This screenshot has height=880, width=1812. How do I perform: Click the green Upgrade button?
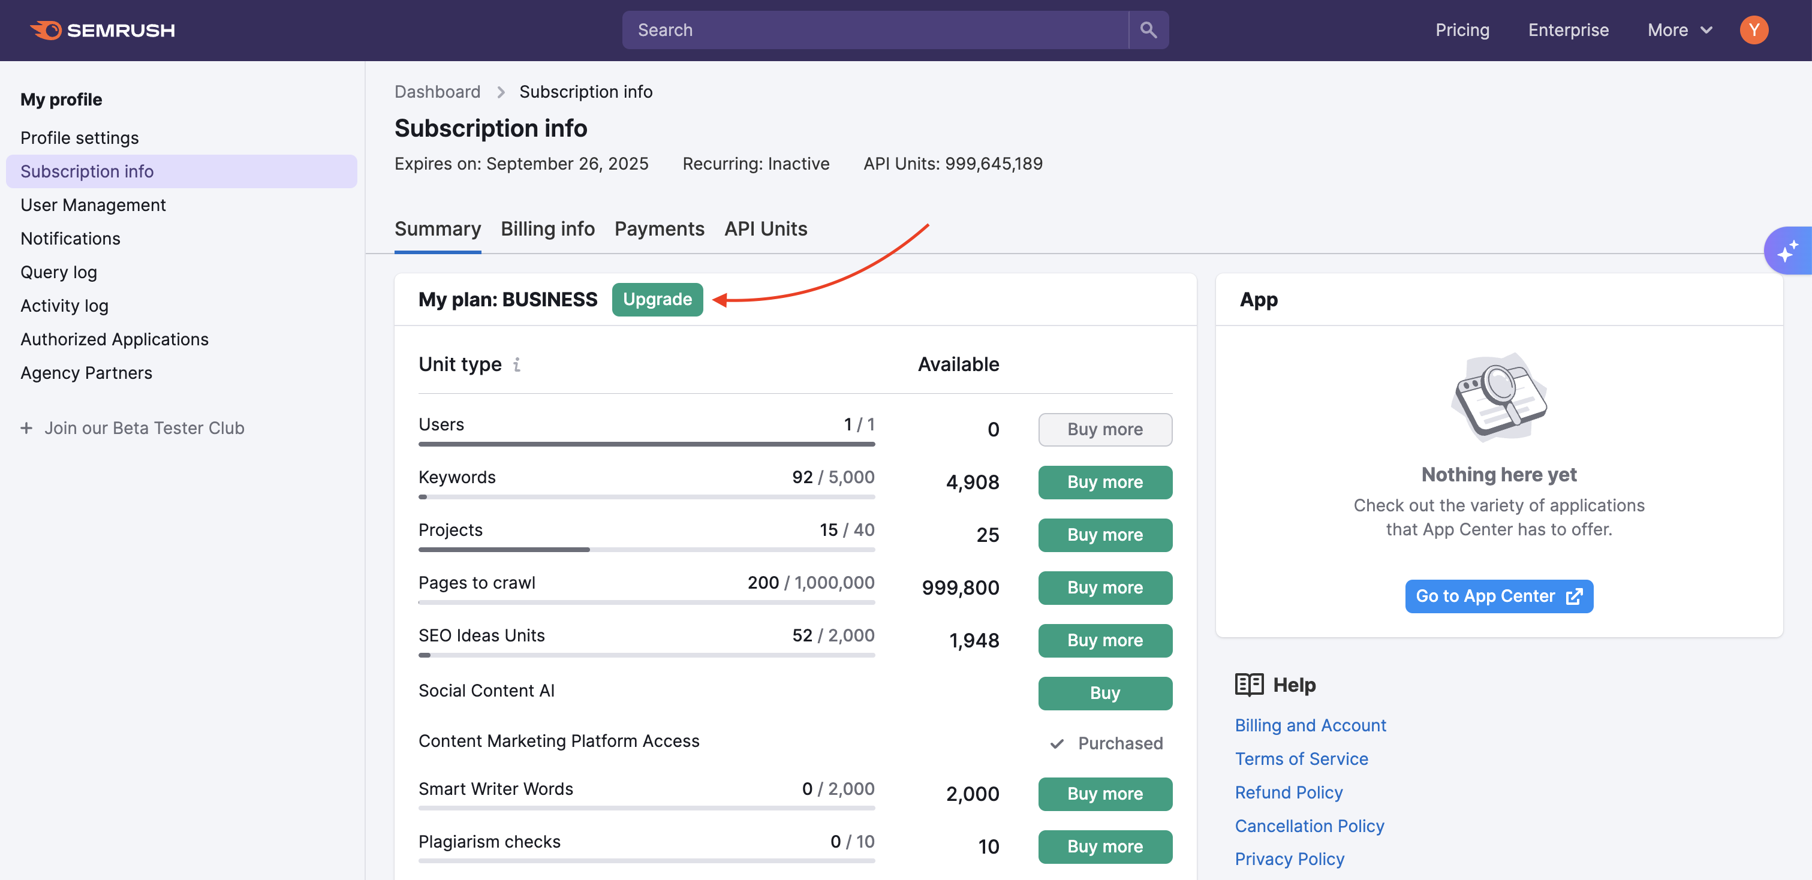click(657, 300)
